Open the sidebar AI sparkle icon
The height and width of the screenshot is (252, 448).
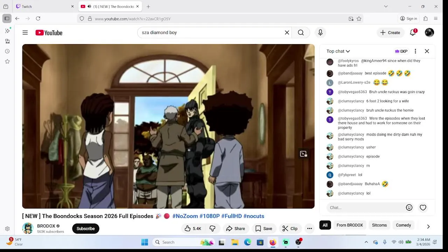(7, 31)
